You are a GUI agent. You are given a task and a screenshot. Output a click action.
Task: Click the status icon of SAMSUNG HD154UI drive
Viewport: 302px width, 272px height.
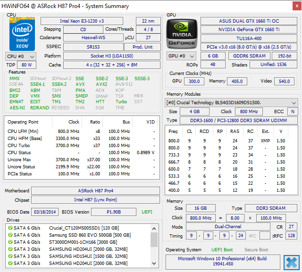coord(10,256)
